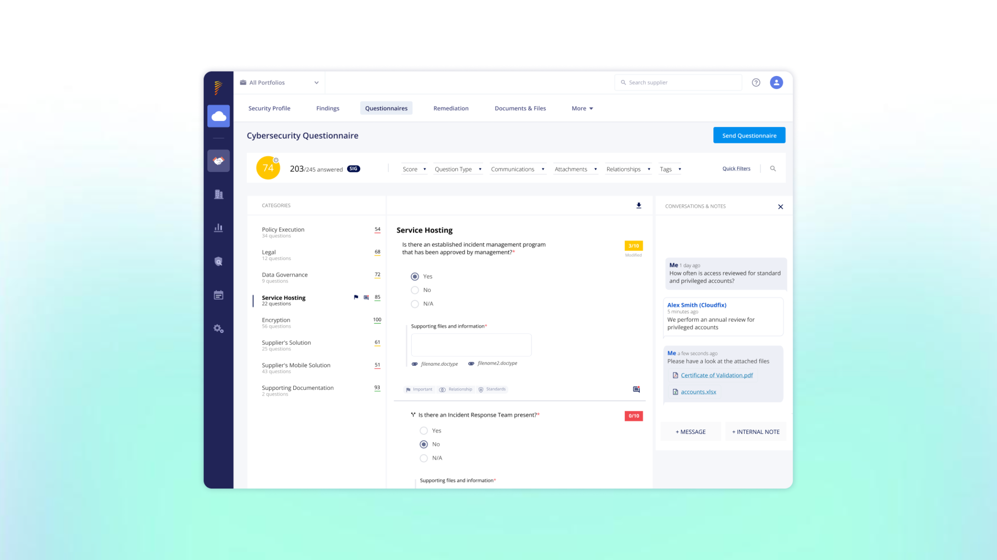Open the Question Type filter dropdown
Screen dimensions: 997x560
tap(458, 169)
